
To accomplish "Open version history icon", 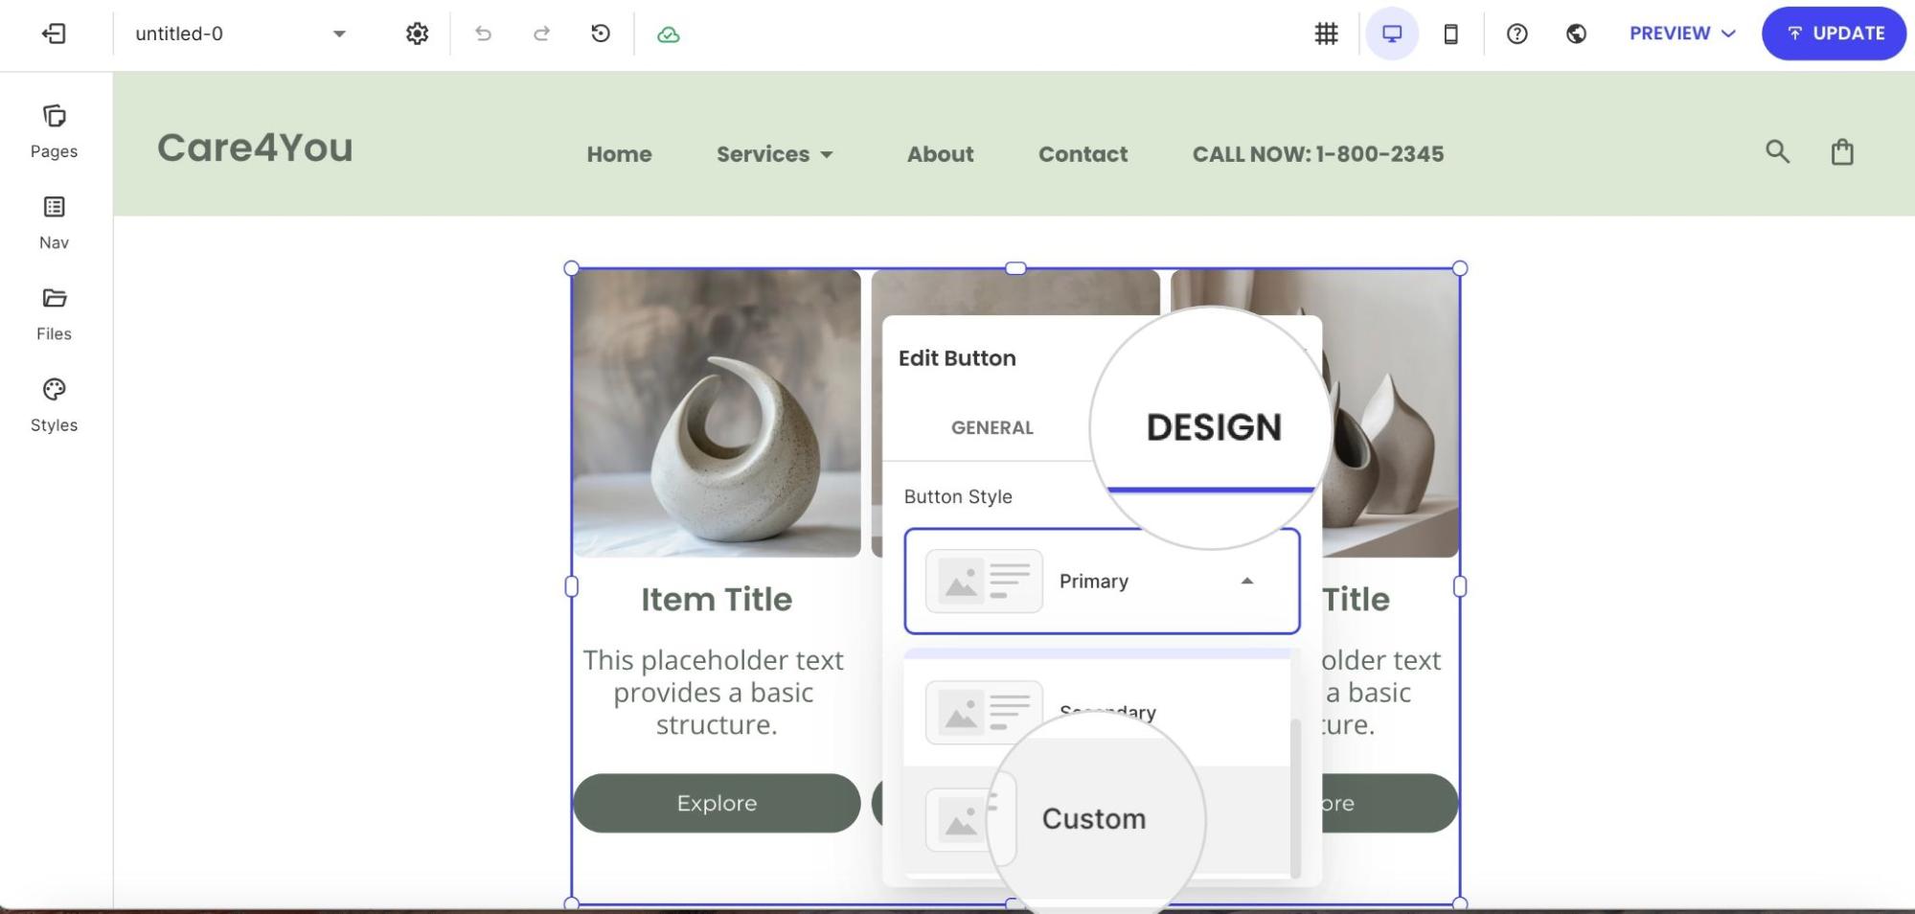I will tap(601, 34).
